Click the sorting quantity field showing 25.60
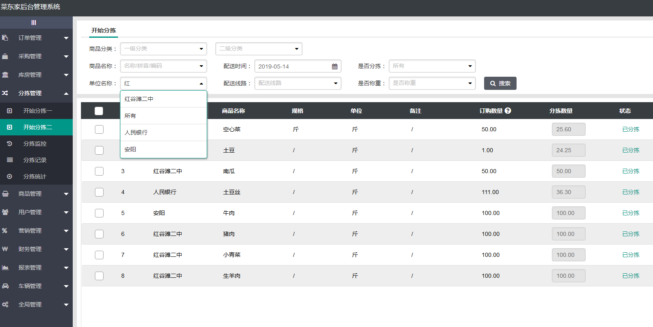The image size is (653, 327). (569, 129)
